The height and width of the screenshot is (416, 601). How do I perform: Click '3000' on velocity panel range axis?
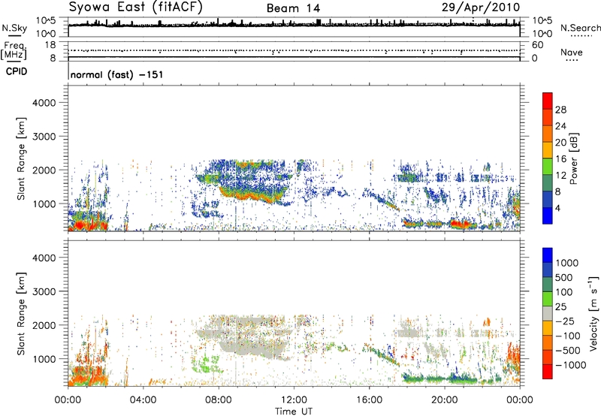click(44, 291)
